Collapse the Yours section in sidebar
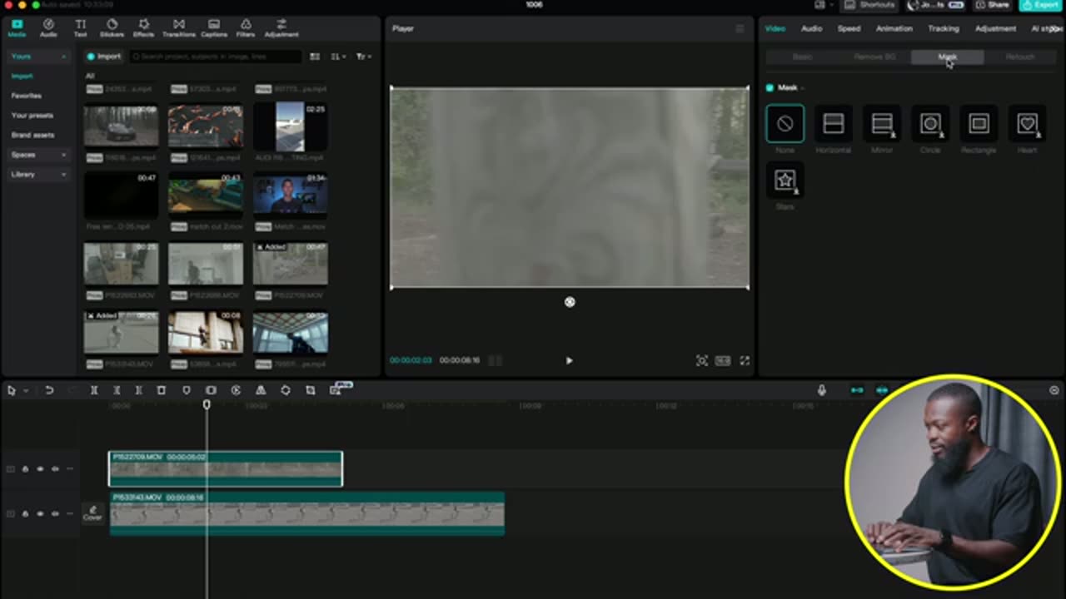1066x599 pixels. tap(63, 57)
